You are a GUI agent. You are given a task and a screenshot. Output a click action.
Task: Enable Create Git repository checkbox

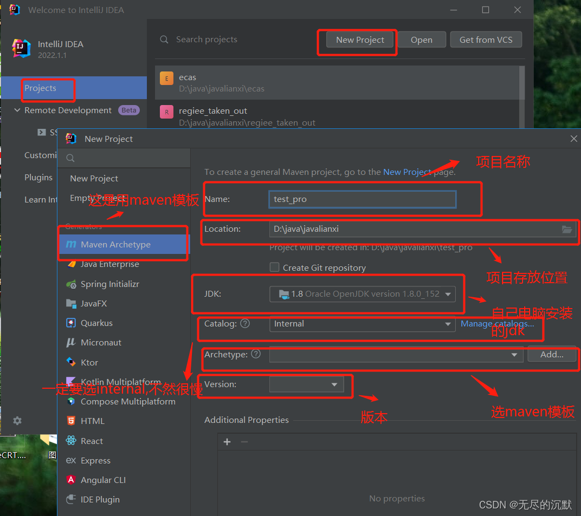point(275,267)
